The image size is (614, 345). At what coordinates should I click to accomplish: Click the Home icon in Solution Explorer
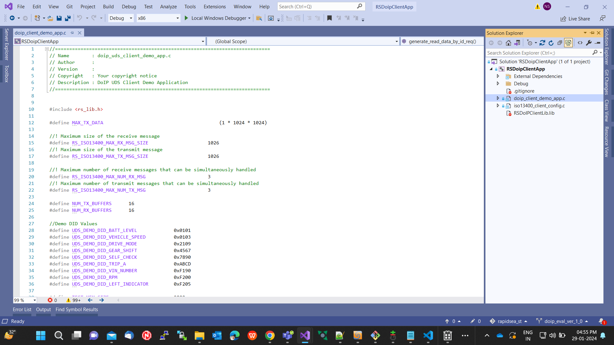coord(508,43)
